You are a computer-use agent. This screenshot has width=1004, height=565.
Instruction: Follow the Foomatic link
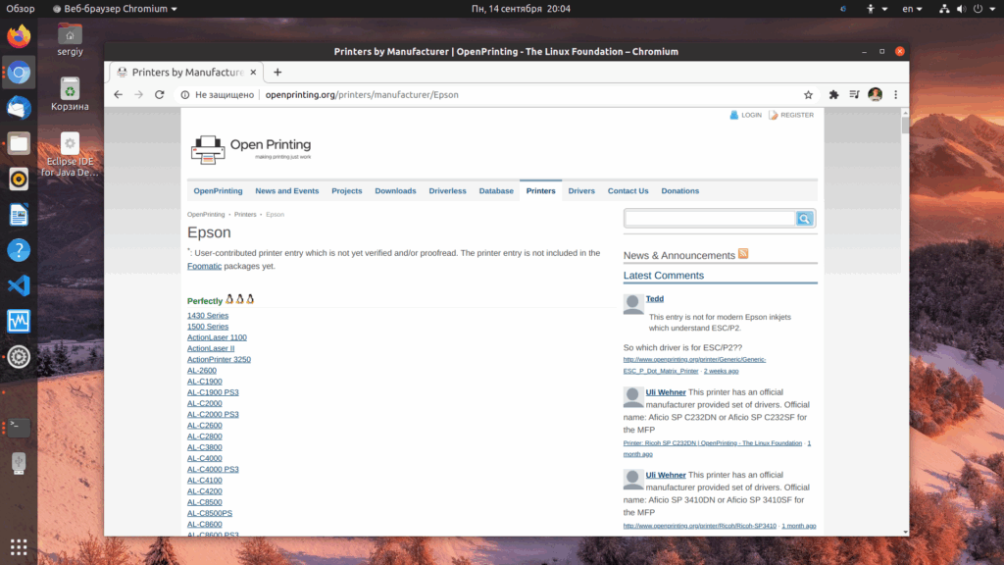tap(204, 266)
